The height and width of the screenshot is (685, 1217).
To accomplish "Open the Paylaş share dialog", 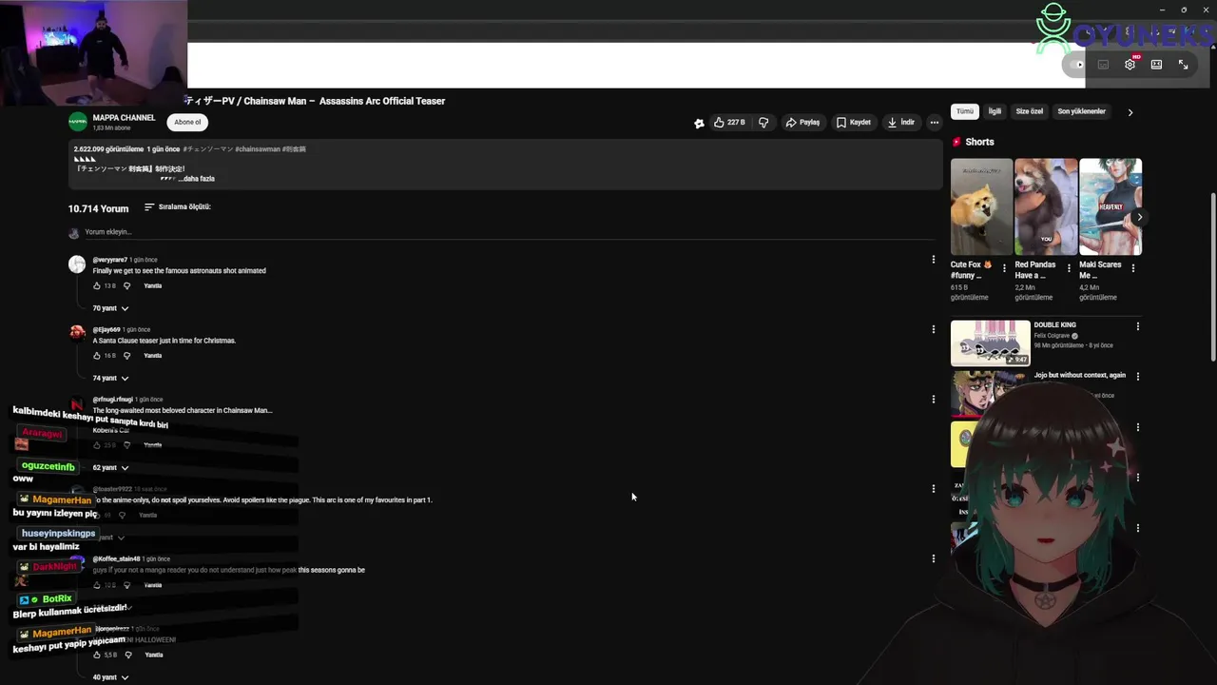I will click(x=802, y=122).
